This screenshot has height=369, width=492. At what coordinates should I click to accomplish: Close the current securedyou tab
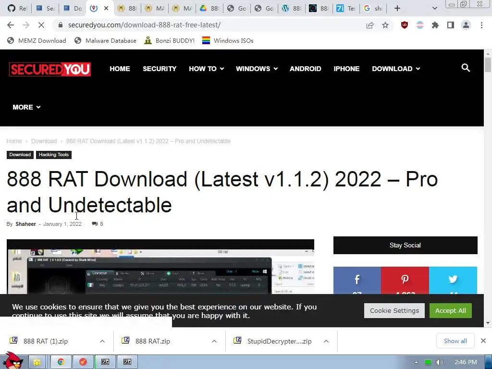106,9
